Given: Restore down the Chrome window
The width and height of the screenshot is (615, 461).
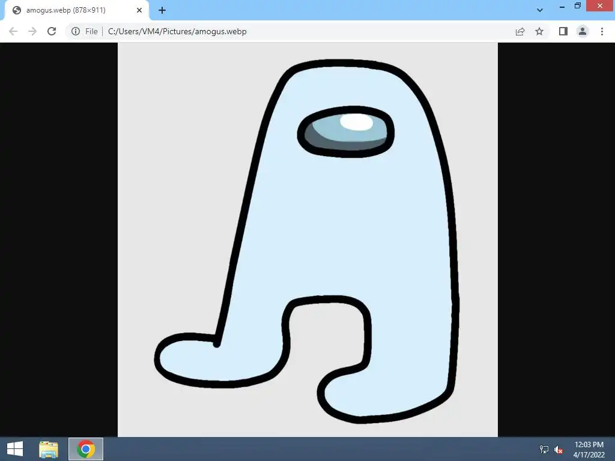Looking at the screenshot, I should [x=577, y=6].
